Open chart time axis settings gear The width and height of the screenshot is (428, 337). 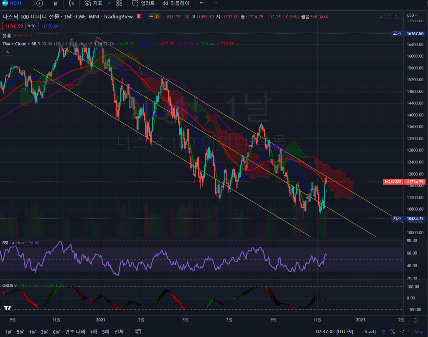coord(415,320)
